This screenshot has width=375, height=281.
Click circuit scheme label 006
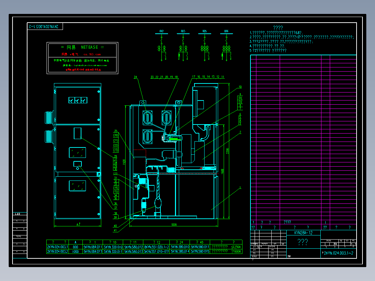tap(226, 31)
